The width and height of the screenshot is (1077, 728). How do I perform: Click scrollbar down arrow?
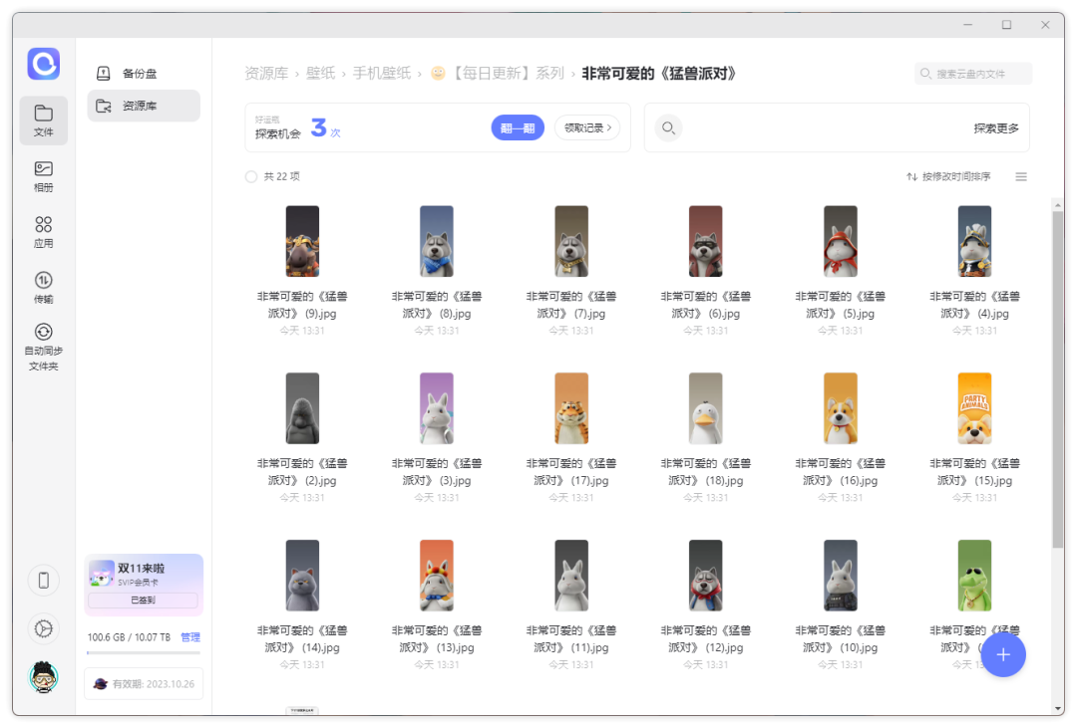tap(1057, 709)
